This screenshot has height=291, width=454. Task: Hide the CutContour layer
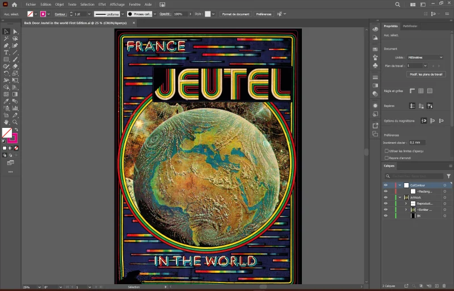pyautogui.click(x=386, y=185)
